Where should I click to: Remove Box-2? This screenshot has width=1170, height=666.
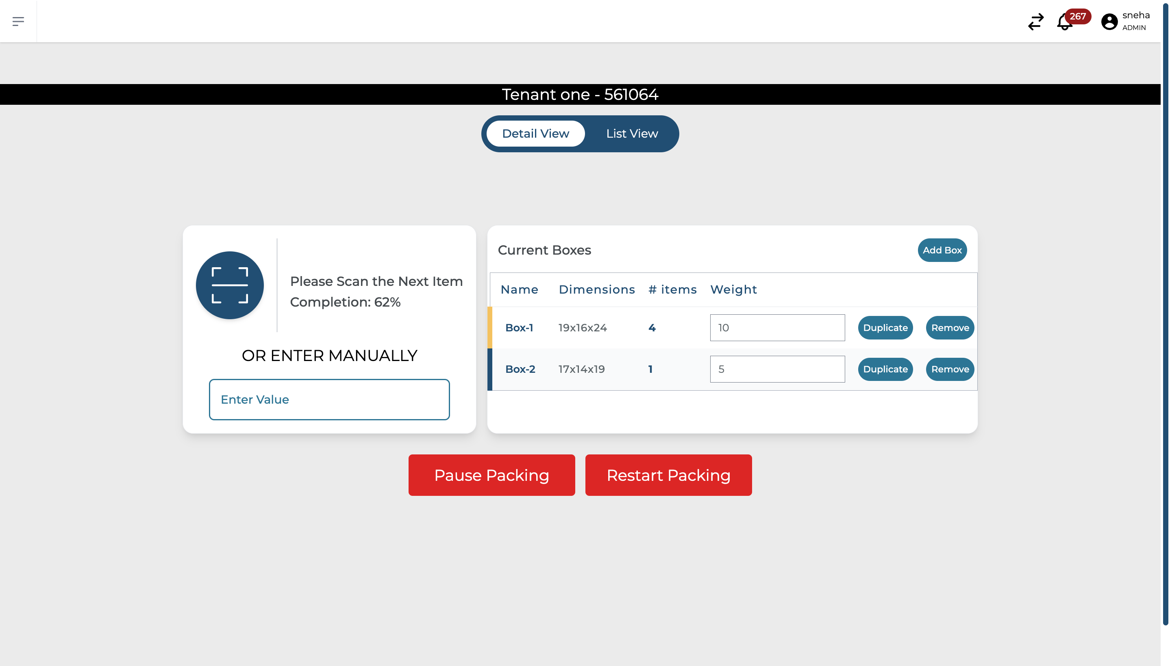[949, 369]
